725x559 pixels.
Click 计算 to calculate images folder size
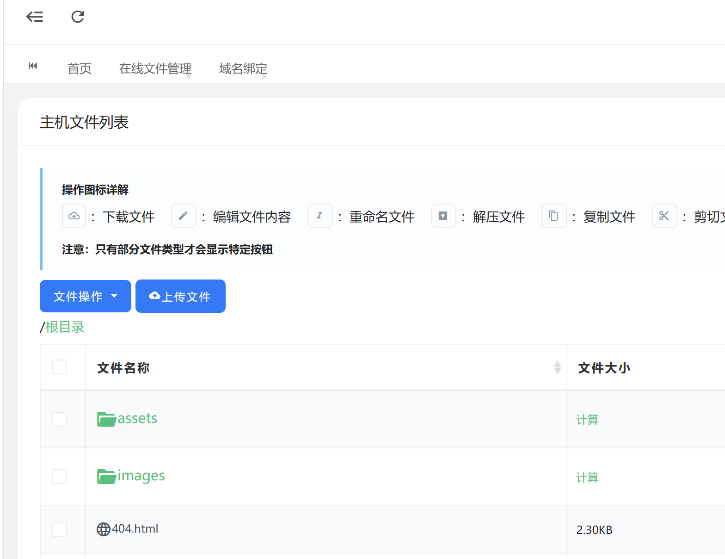point(587,477)
